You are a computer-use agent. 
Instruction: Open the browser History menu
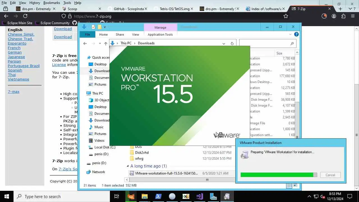coord(34,3)
